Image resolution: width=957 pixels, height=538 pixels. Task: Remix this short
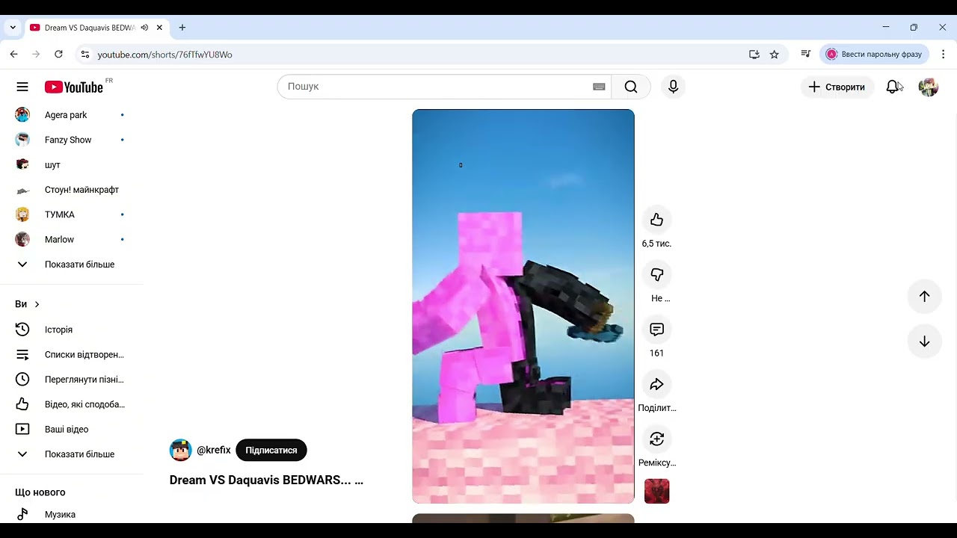click(656, 439)
